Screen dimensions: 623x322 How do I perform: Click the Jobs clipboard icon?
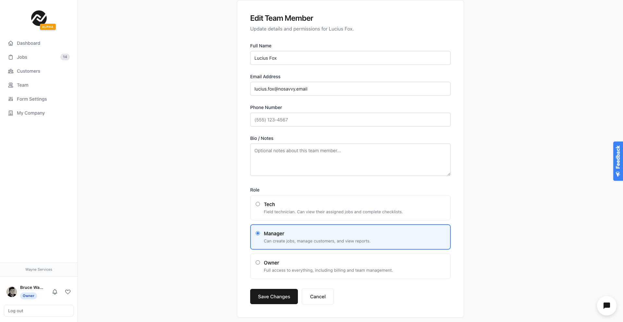[x=11, y=57]
